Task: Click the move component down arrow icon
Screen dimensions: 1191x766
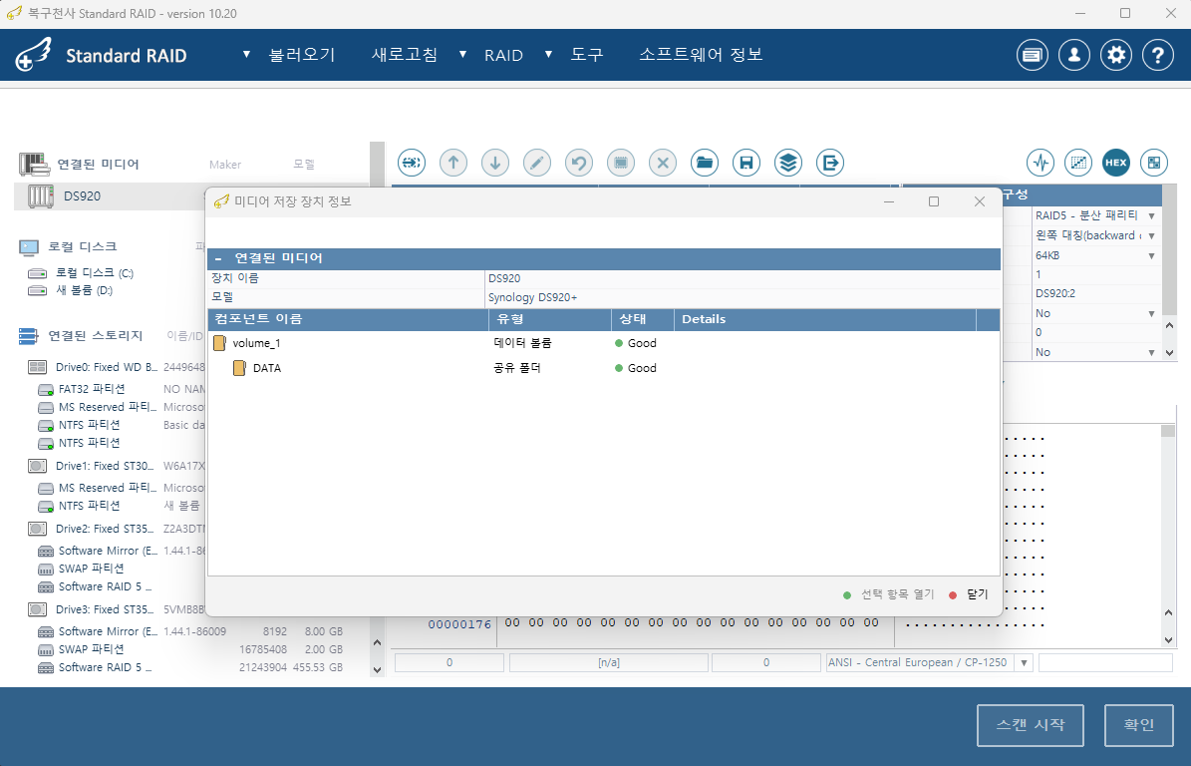Action: (495, 163)
